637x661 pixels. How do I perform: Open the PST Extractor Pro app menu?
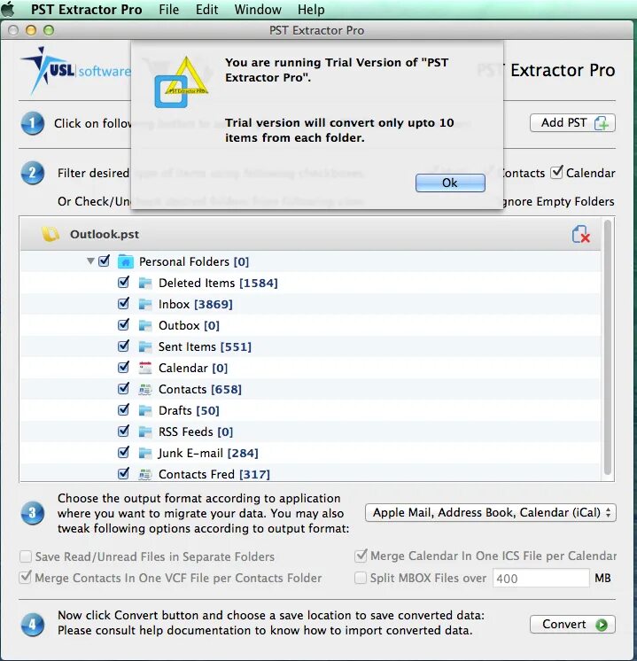pos(87,9)
